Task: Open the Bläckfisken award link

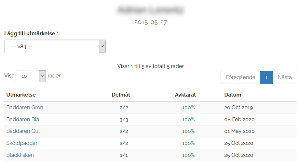Action: pyautogui.click(x=20, y=155)
